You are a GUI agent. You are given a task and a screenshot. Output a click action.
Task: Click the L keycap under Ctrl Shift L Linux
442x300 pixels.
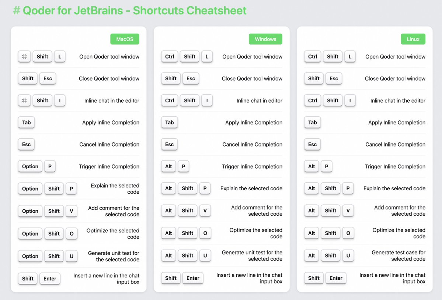pos(350,56)
